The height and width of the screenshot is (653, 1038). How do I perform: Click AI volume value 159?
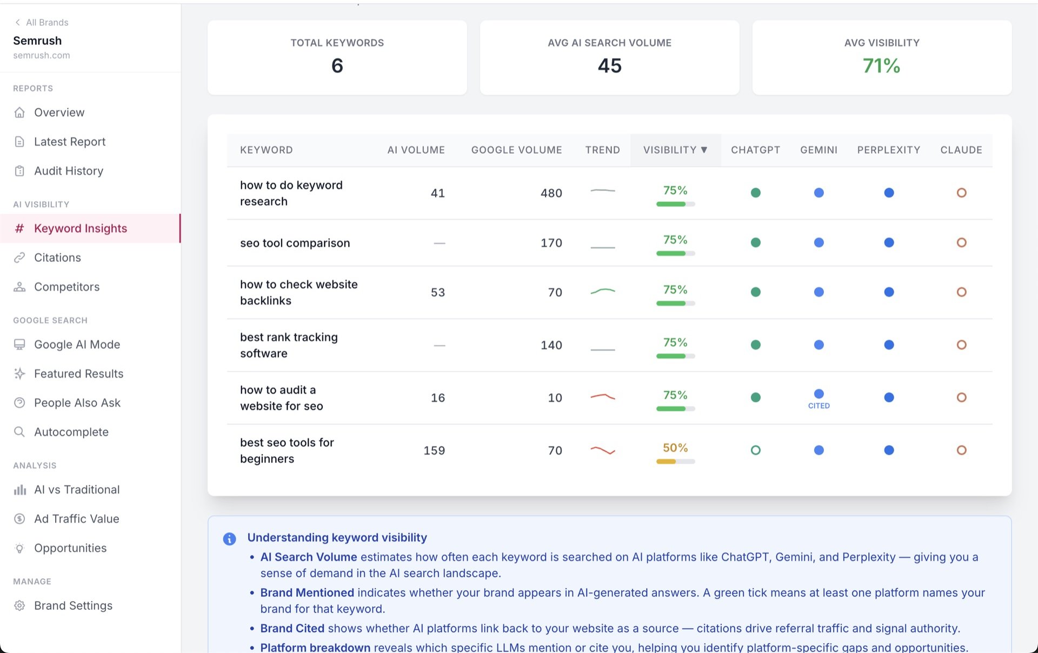434,451
